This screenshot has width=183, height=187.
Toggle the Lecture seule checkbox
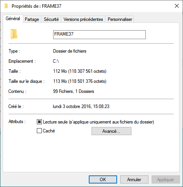pos(39,122)
